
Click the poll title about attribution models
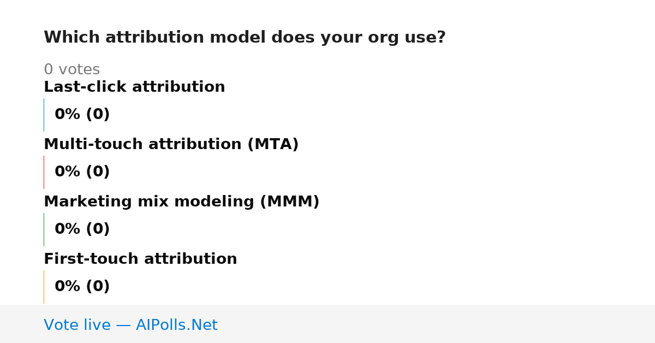click(x=245, y=38)
